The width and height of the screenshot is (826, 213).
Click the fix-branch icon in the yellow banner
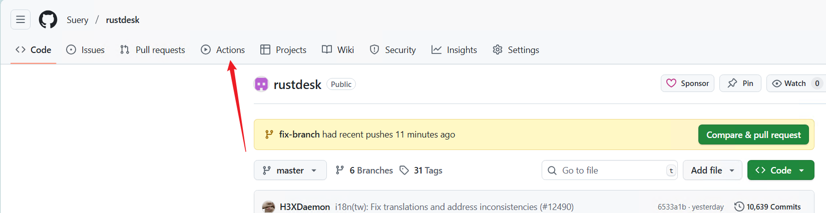(x=269, y=134)
